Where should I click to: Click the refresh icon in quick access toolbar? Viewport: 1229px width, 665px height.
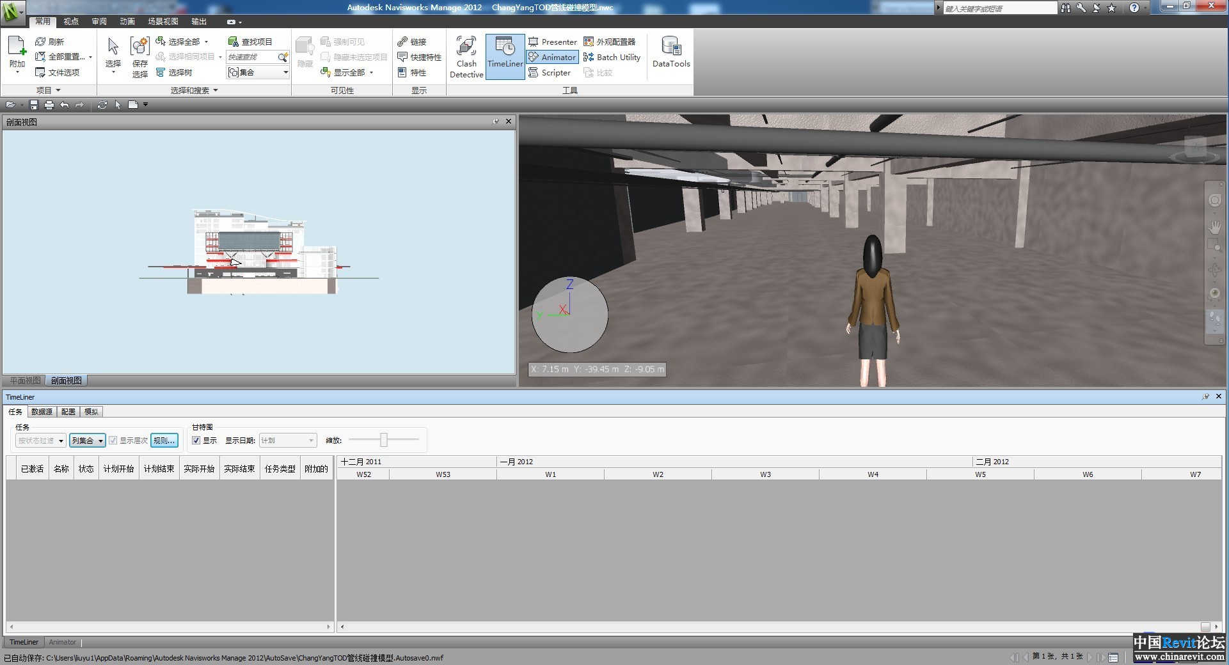pyautogui.click(x=102, y=105)
